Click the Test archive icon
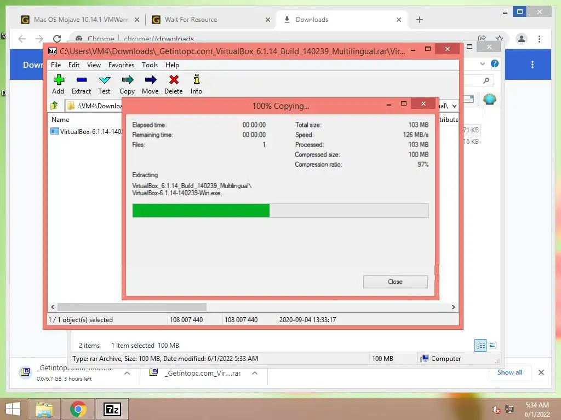 tap(104, 84)
